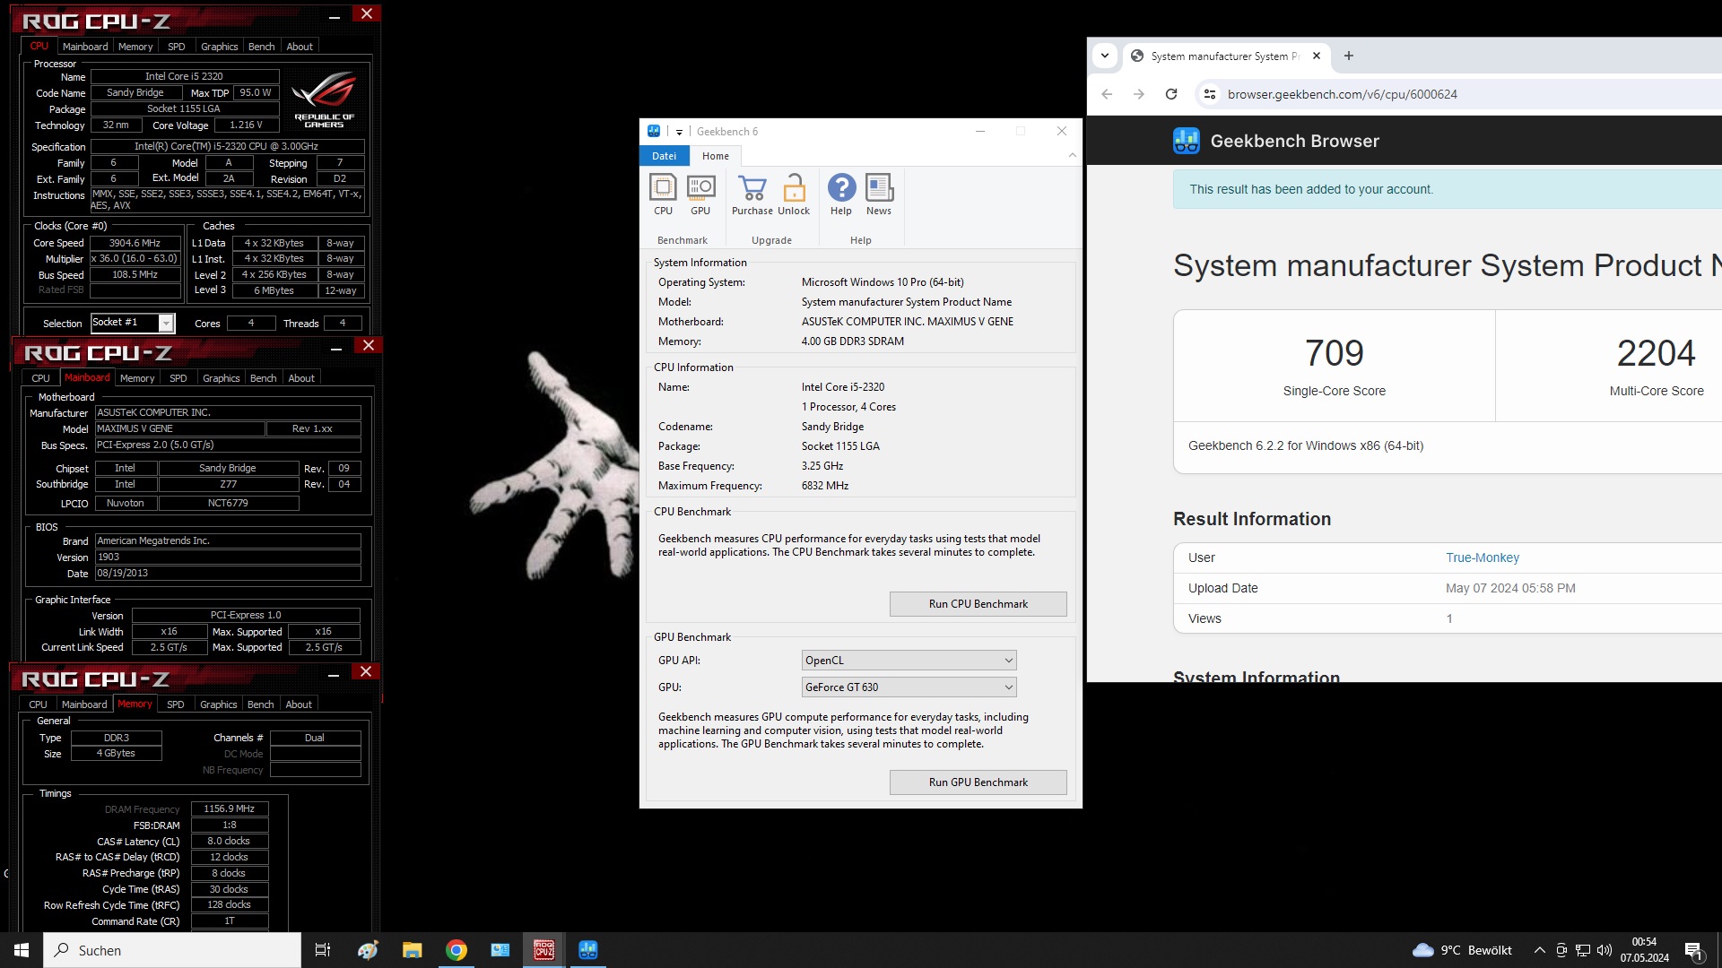Show hidden system tray icons
1722x968 pixels.
1540,950
